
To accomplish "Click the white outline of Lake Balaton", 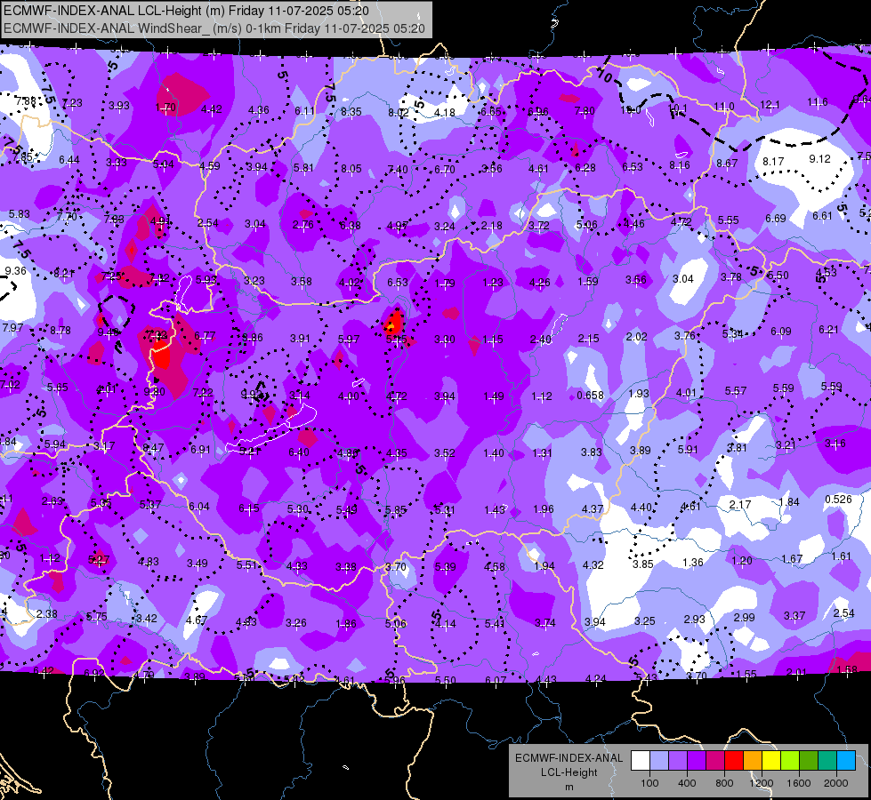I will click(271, 429).
